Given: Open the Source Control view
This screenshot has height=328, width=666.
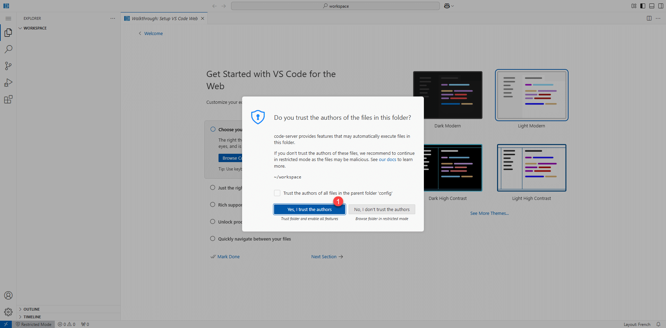Looking at the screenshot, I should (8, 66).
